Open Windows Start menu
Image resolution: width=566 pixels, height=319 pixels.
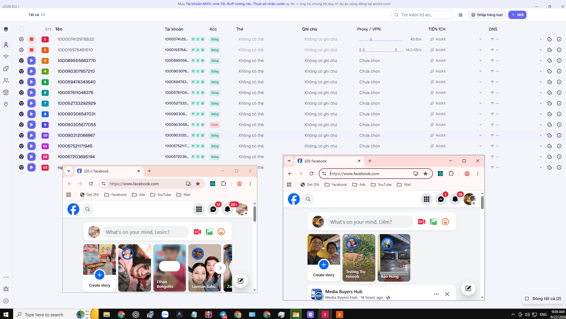[x=6, y=314]
